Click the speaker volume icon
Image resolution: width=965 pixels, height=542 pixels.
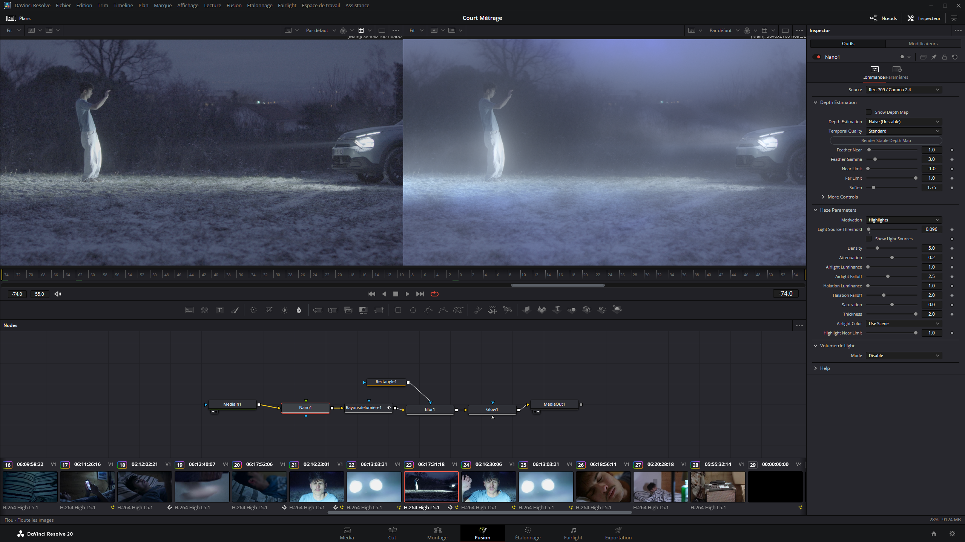[x=58, y=294]
